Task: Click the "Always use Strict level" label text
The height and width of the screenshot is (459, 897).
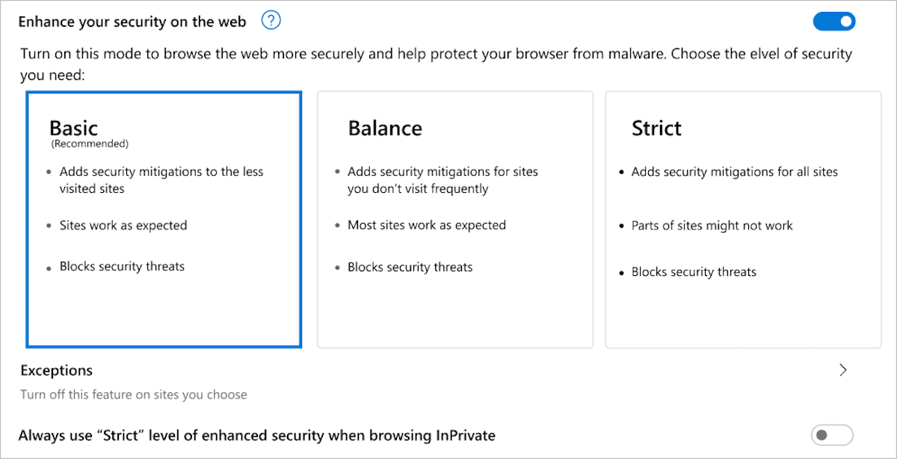Action: [x=256, y=435]
